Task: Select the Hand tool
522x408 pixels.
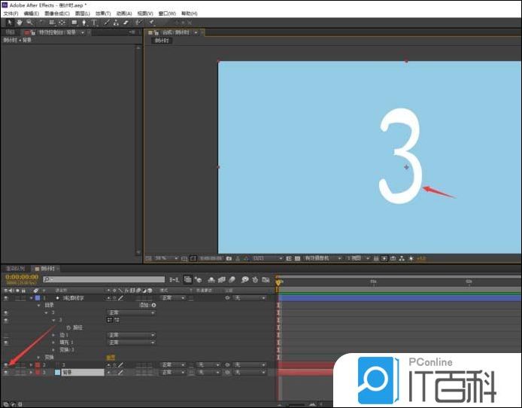Action: pyautogui.click(x=18, y=23)
